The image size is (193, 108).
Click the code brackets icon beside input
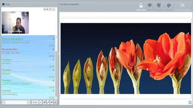(x=29, y=102)
